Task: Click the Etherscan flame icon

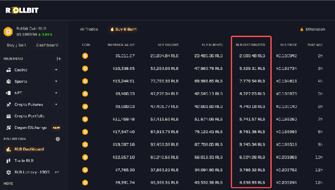Action: (x=302, y=29)
